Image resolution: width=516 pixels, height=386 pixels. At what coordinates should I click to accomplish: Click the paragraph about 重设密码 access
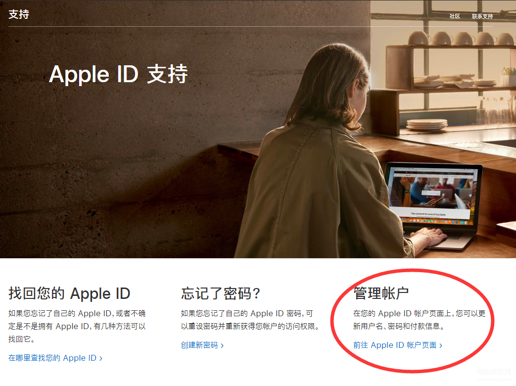click(250, 320)
